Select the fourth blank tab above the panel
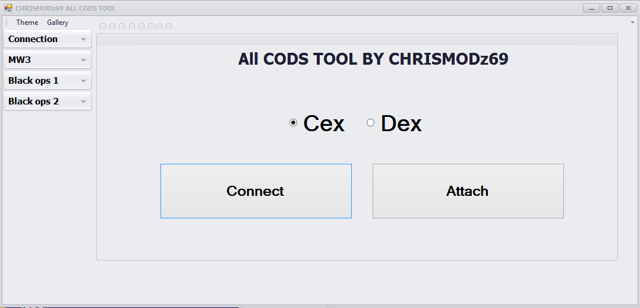The height and width of the screenshot is (308, 640). pyautogui.click(x=132, y=27)
